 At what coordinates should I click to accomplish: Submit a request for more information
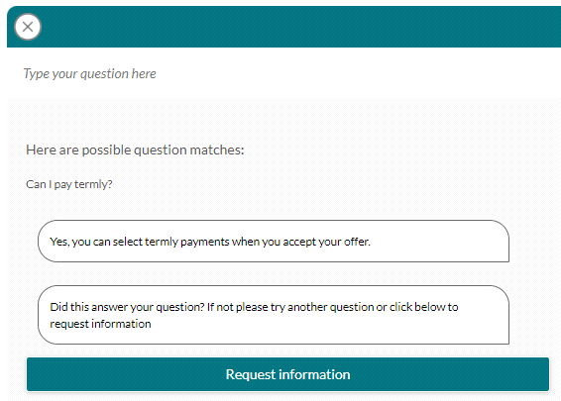click(287, 374)
